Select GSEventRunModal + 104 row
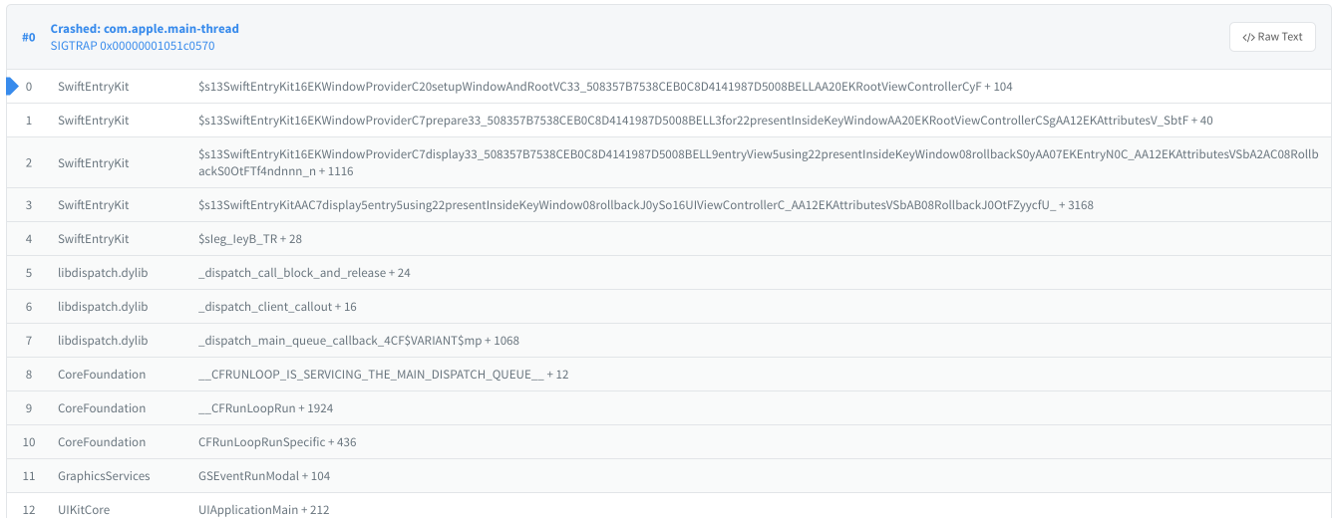 point(667,476)
